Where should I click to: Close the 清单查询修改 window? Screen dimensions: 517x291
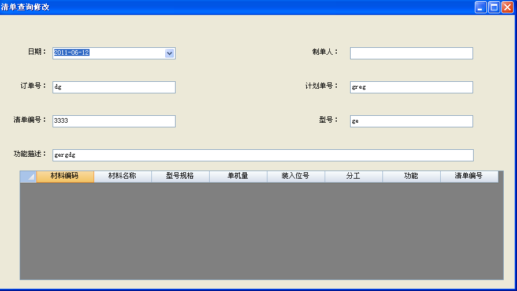507,7
